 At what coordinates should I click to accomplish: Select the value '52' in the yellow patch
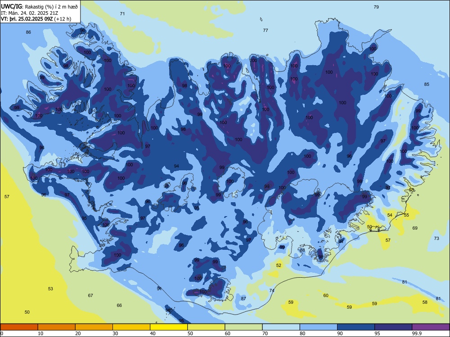tap(279, 266)
